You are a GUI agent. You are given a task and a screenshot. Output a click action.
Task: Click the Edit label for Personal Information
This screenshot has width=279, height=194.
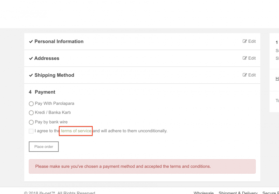click(252, 41)
